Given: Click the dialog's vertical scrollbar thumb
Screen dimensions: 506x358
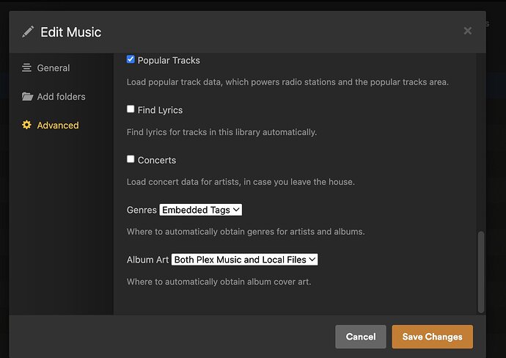Looking at the screenshot, I should click(x=481, y=271).
